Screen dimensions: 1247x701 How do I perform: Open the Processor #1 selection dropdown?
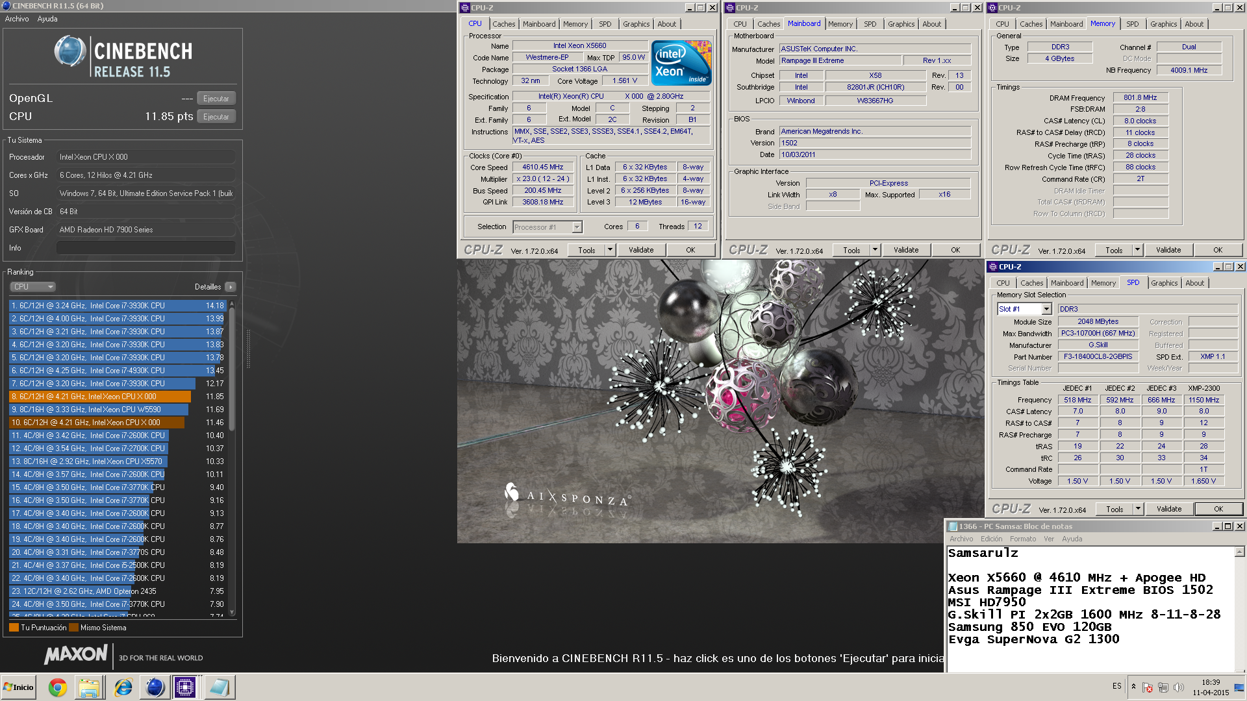pyautogui.click(x=547, y=227)
